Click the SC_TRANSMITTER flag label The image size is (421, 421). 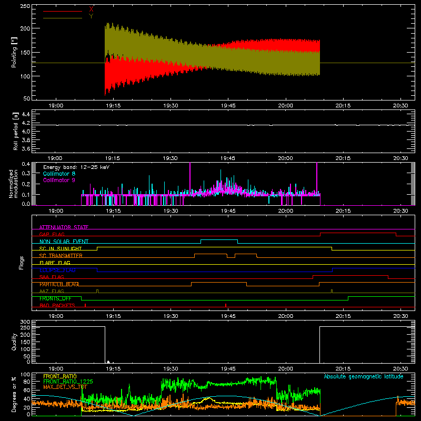tap(61, 256)
